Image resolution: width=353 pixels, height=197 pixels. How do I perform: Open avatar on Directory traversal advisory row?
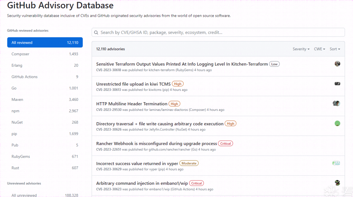pyautogui.click(x=337, y=123)
